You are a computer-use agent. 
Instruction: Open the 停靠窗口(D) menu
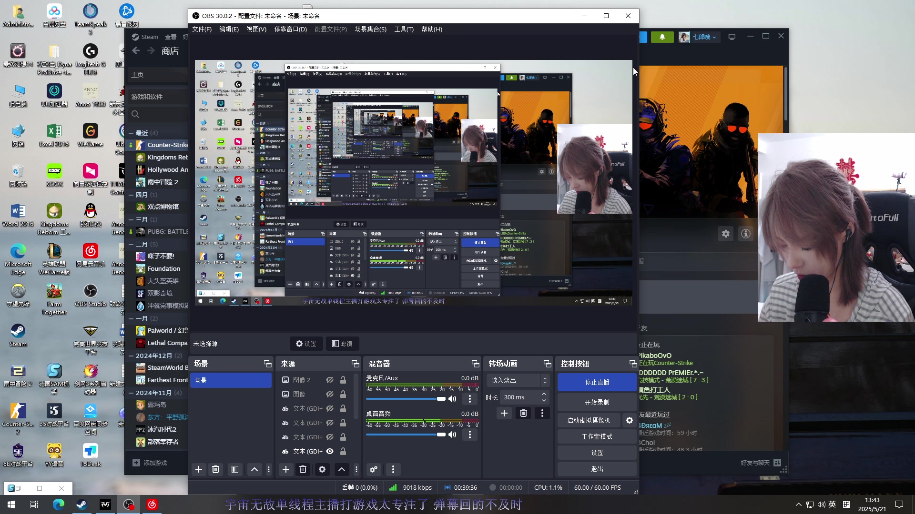291,29
